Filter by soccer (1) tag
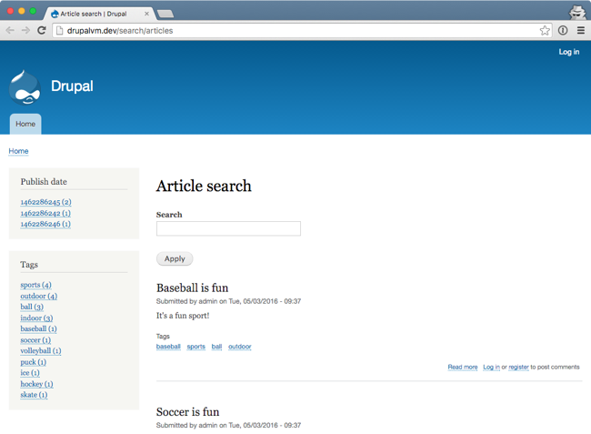The width and height of the screenshot is (591, 434). point(35,340)
